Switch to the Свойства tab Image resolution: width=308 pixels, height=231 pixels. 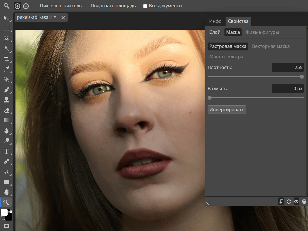[x=238, y=21]
